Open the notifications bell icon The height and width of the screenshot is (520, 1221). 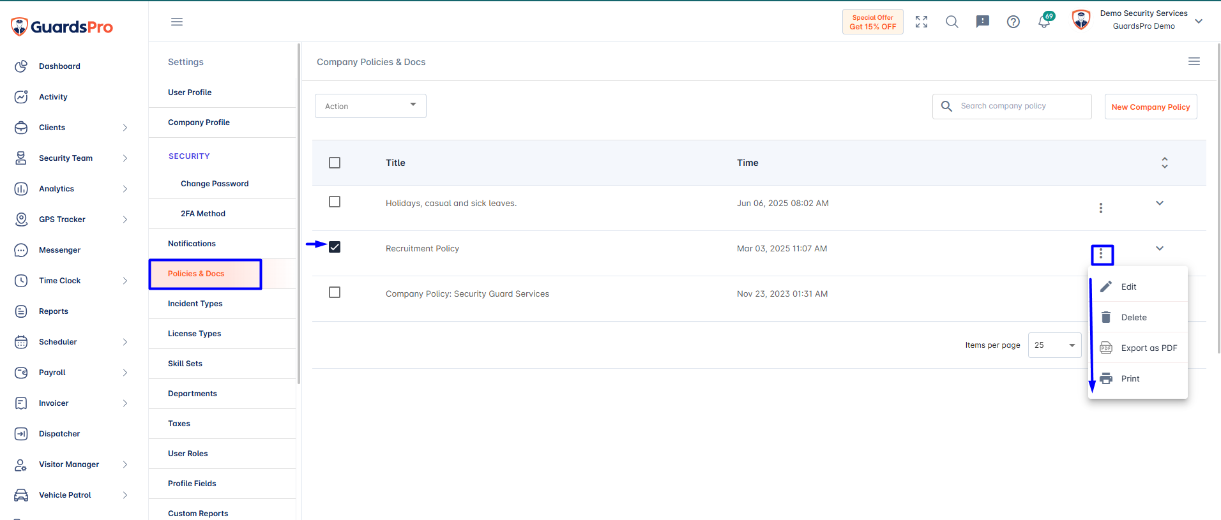tap(1044, 22)
